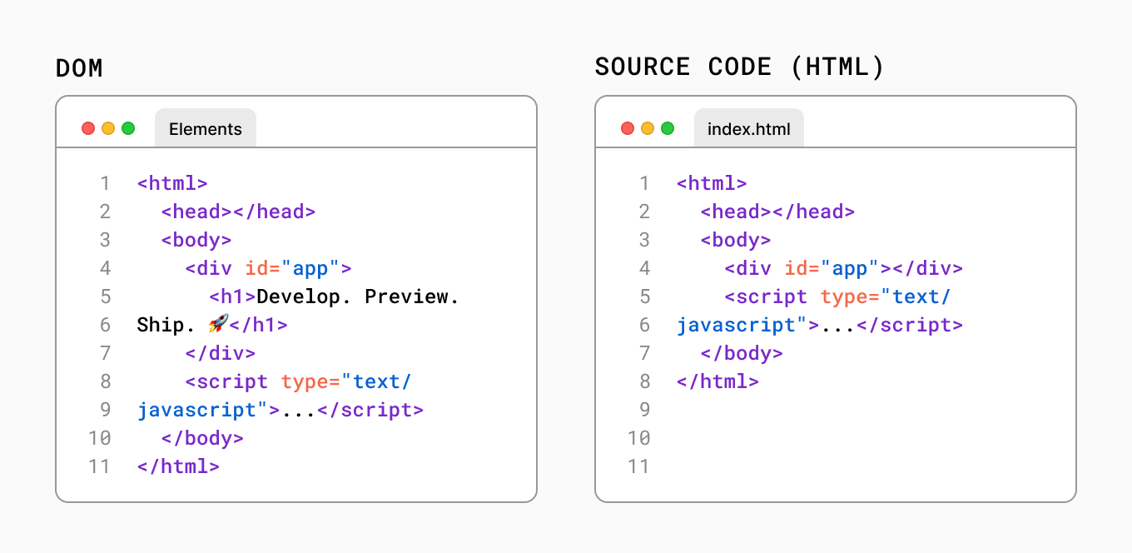
Task: Click the 'DOM' heading
Action: click(79, 68)
